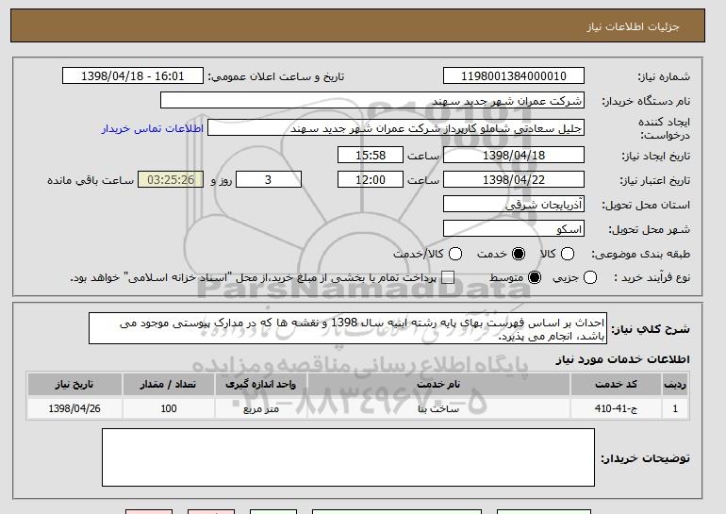This screenshot has width=726, height=514.
Task: Click the request creator name field
Action: 396,128
